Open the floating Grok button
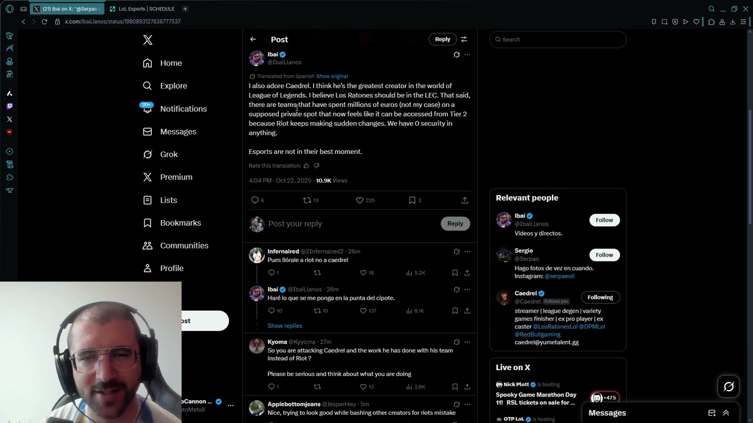 729,386
